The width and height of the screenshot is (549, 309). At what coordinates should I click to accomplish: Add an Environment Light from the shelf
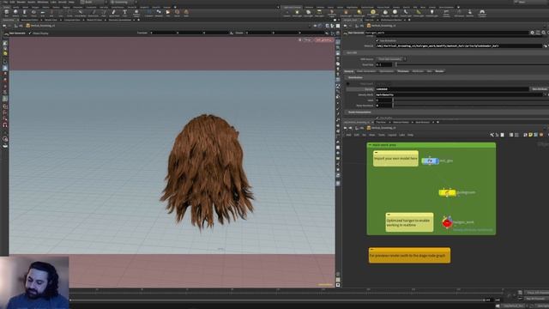(373, 13)
